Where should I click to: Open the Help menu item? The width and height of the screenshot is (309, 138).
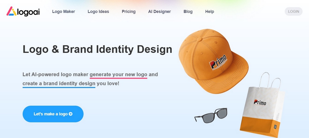[x=210, y=12]
